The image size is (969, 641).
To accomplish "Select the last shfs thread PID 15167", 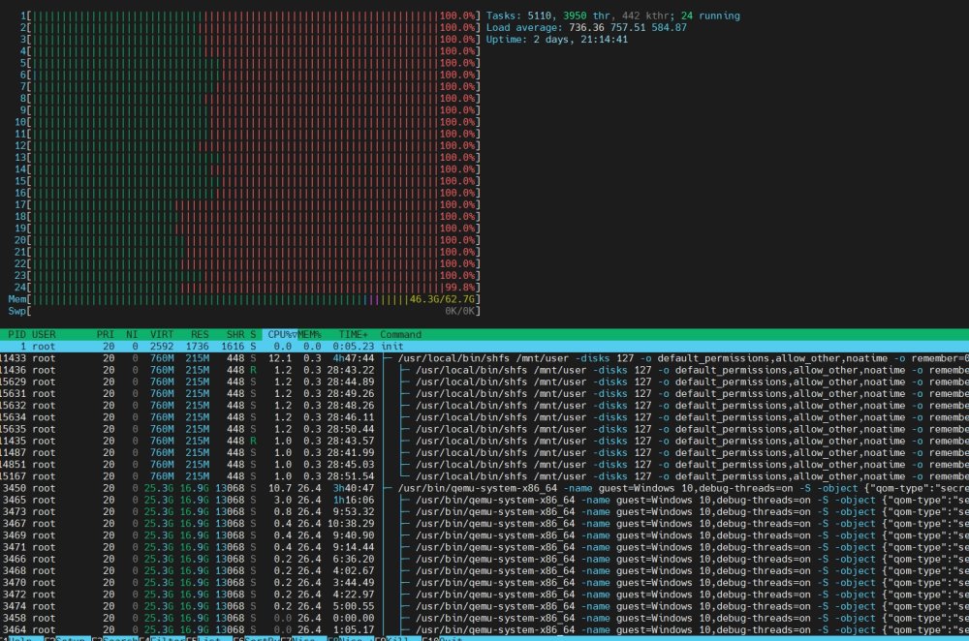I will [484, 476].
